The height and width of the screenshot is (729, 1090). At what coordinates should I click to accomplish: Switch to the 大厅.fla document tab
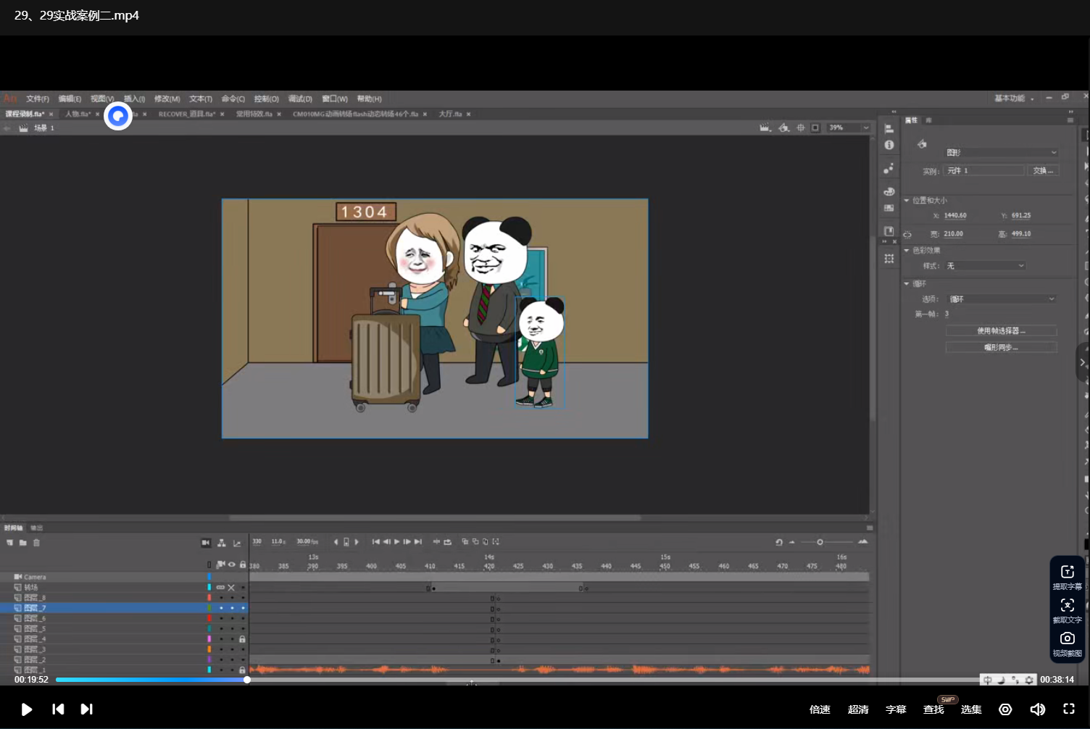[x=450, y=114]
